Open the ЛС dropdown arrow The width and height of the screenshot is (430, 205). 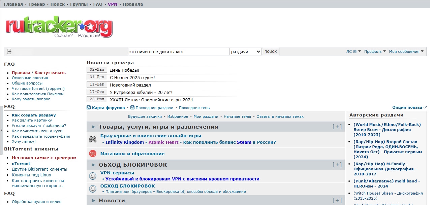pyautogui.click(x=360, y=52)
